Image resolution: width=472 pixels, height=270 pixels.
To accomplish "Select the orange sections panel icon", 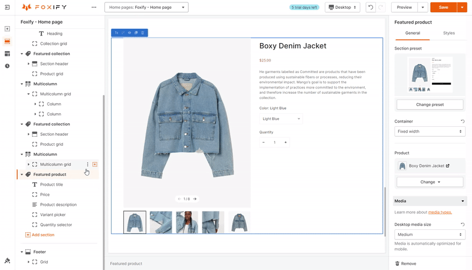I will coord(7,41).
